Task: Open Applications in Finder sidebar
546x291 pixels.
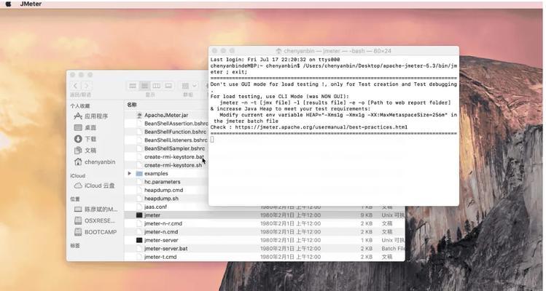Action: click(x=91, y=116)
